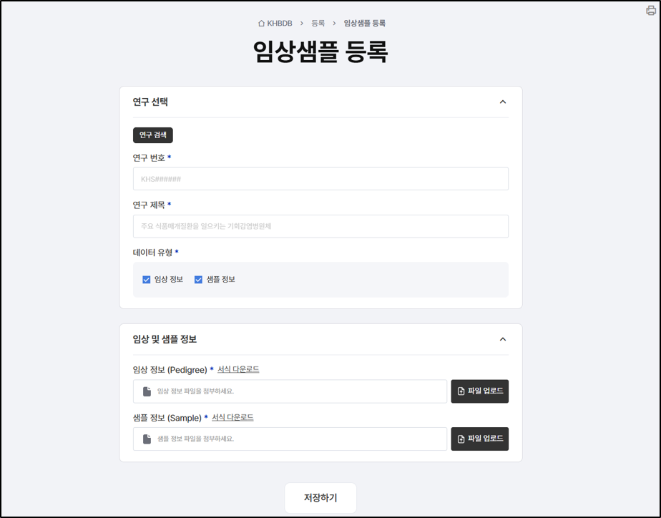Collapse the 연구 선택 section via its chevron
The height and width of the screenshot is (518, 661).
click(503, 101)
